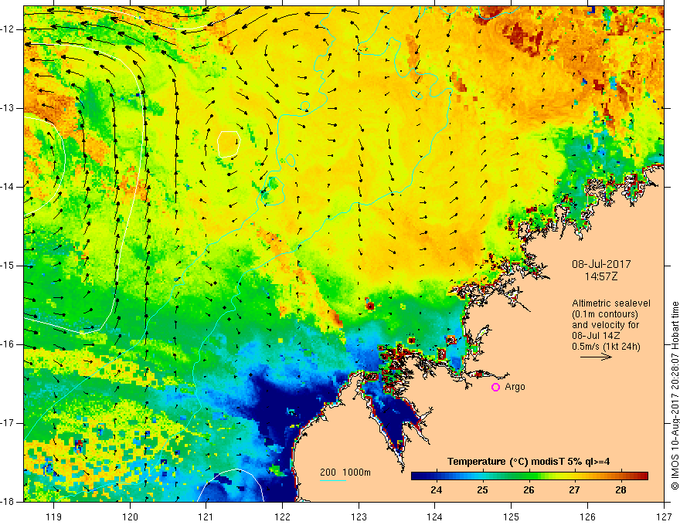
Task: Click the Argo label text
Action: tap(515, 387)
